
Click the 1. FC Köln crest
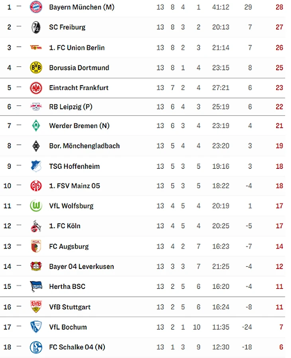coord(36,226)
